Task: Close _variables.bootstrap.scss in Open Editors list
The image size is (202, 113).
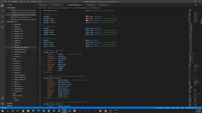Action: click(x=8, y=15)
